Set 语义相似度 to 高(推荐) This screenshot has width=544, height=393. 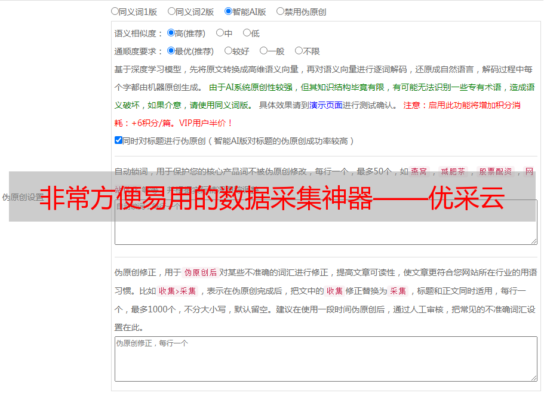coord(171,33)
